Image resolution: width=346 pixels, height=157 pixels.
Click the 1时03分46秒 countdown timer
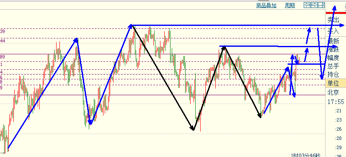point(306,155)
